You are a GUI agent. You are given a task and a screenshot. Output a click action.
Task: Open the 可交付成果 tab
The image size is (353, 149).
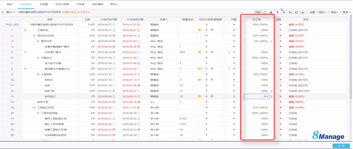click(62, 4)
